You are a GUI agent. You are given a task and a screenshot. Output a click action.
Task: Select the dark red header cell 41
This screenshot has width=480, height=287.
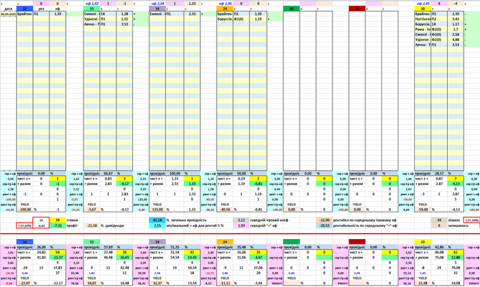click(357, 9)
